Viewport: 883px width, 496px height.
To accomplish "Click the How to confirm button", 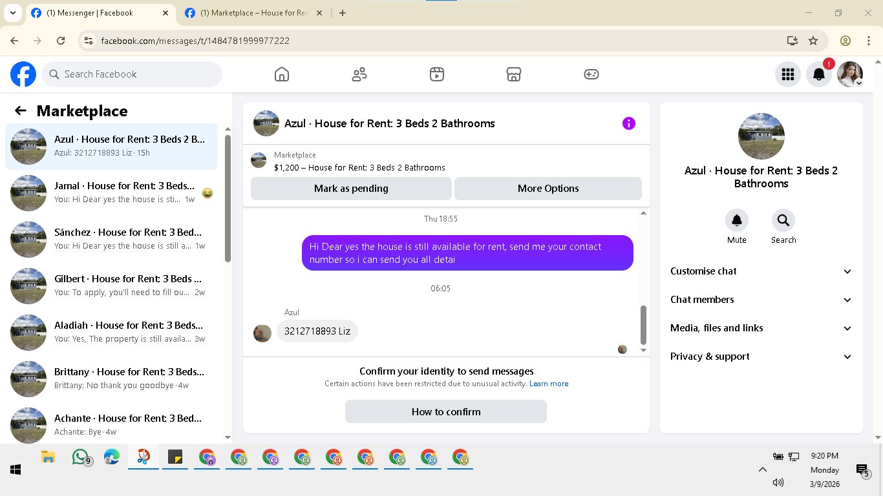I will click(x=446, y=411).
